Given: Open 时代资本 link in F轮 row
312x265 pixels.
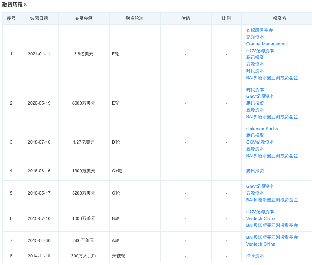Looking at the screenshot, I should 255,71.
